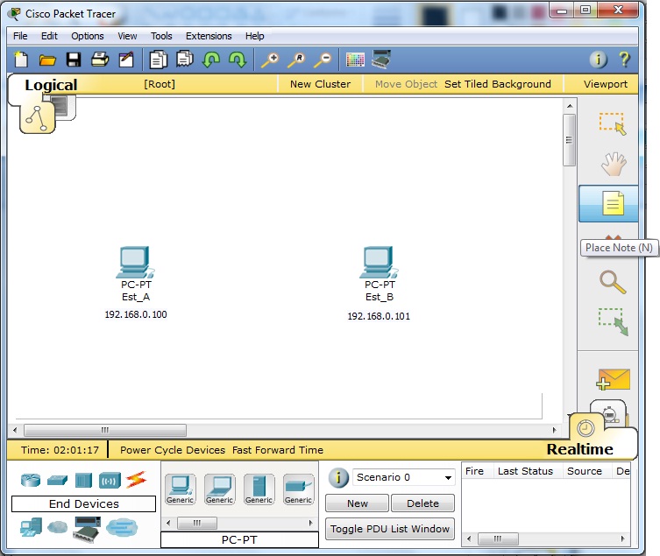The image size is (660, 556).
Task: Select the Est_A PC on workspace
Action: tap(135, 262)
